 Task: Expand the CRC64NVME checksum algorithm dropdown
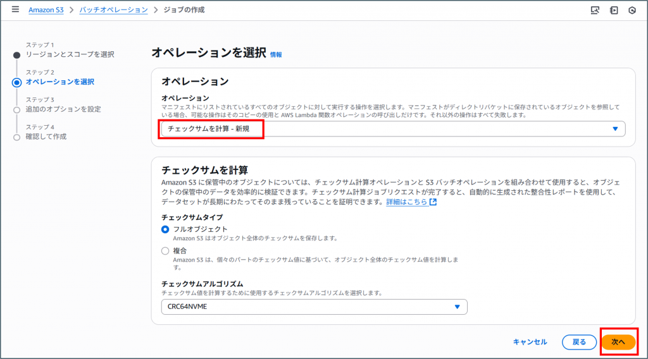(314, 307)
